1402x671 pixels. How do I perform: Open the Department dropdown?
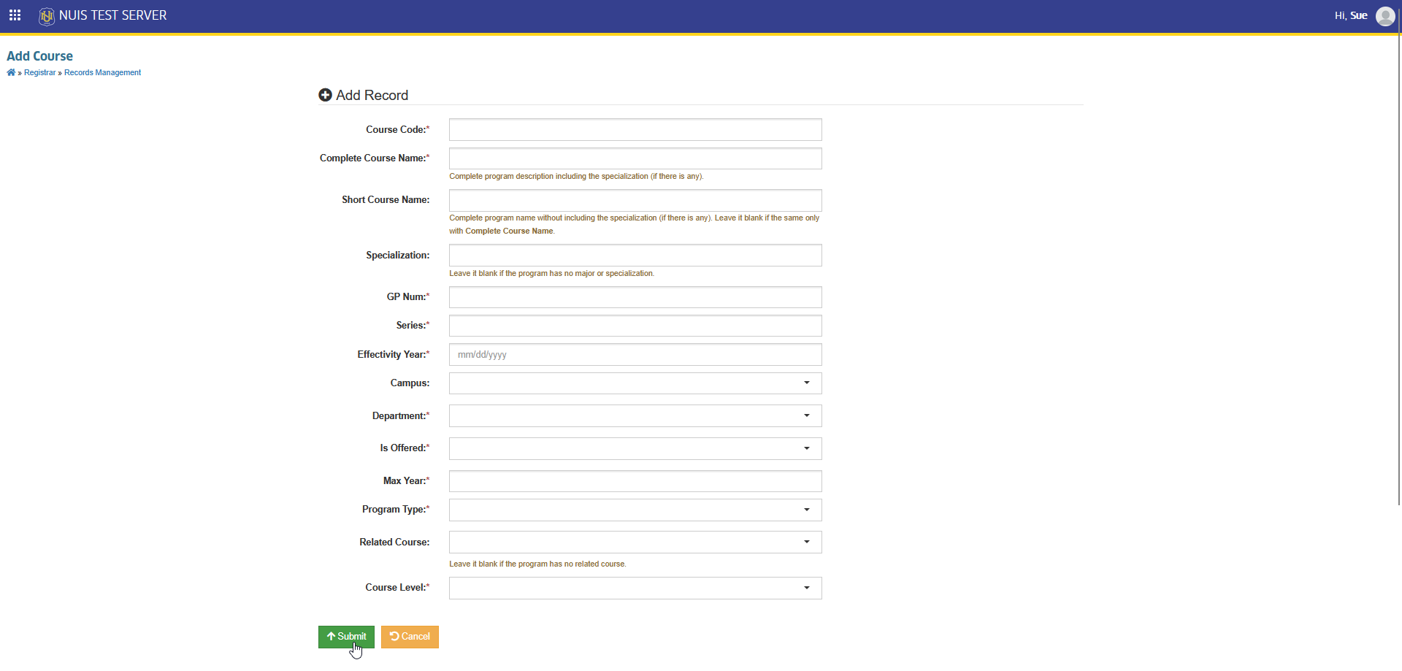point(635,416)
